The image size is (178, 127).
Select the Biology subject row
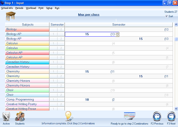(x=27, y=29)
